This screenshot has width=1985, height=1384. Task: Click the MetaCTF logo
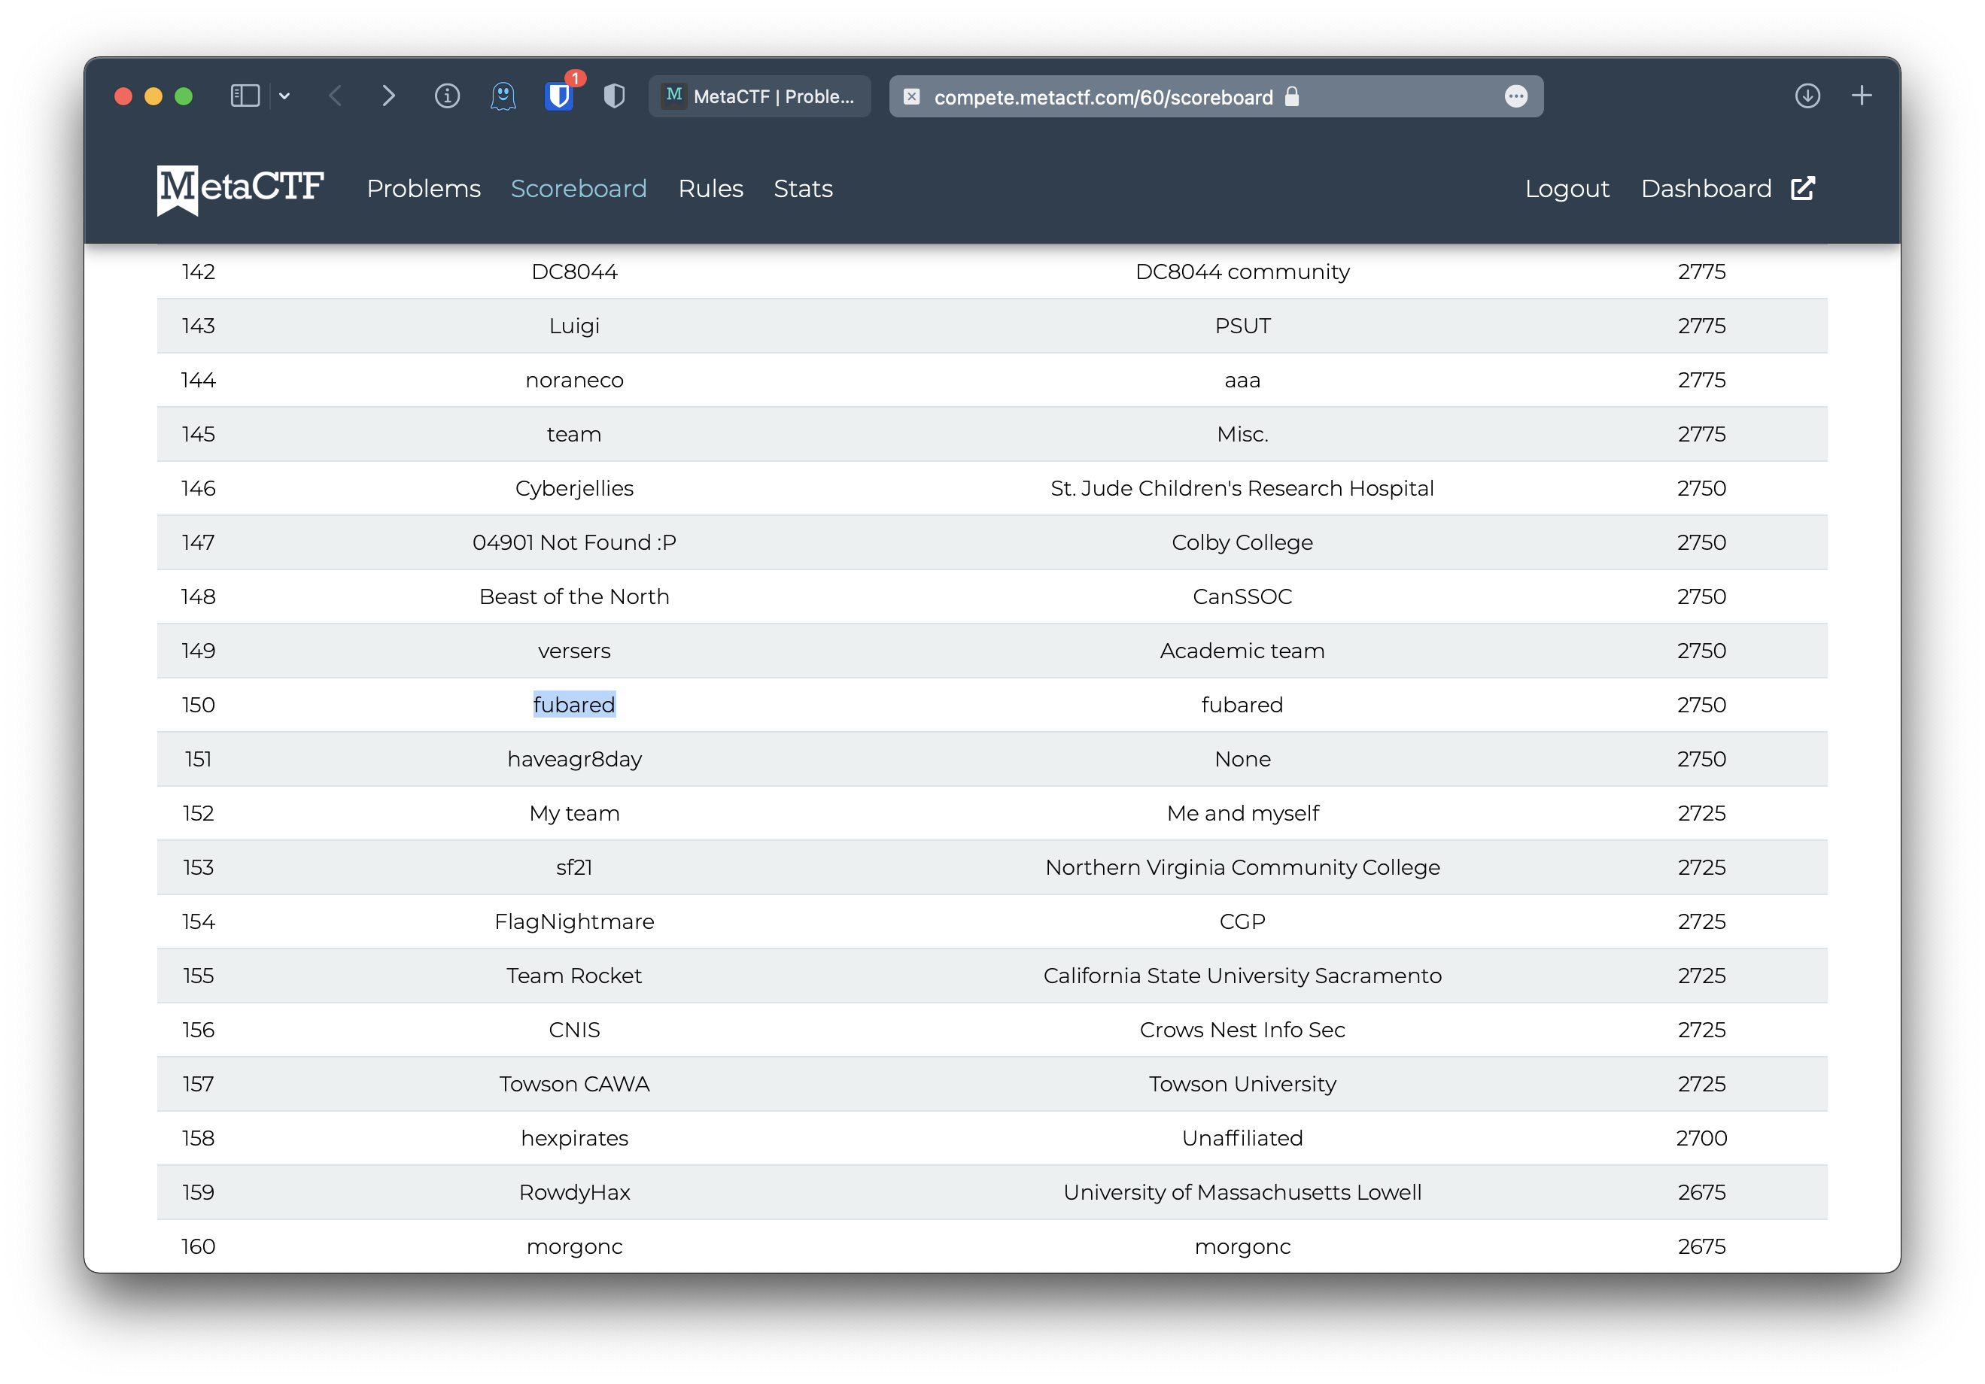[x=240, y=190]
